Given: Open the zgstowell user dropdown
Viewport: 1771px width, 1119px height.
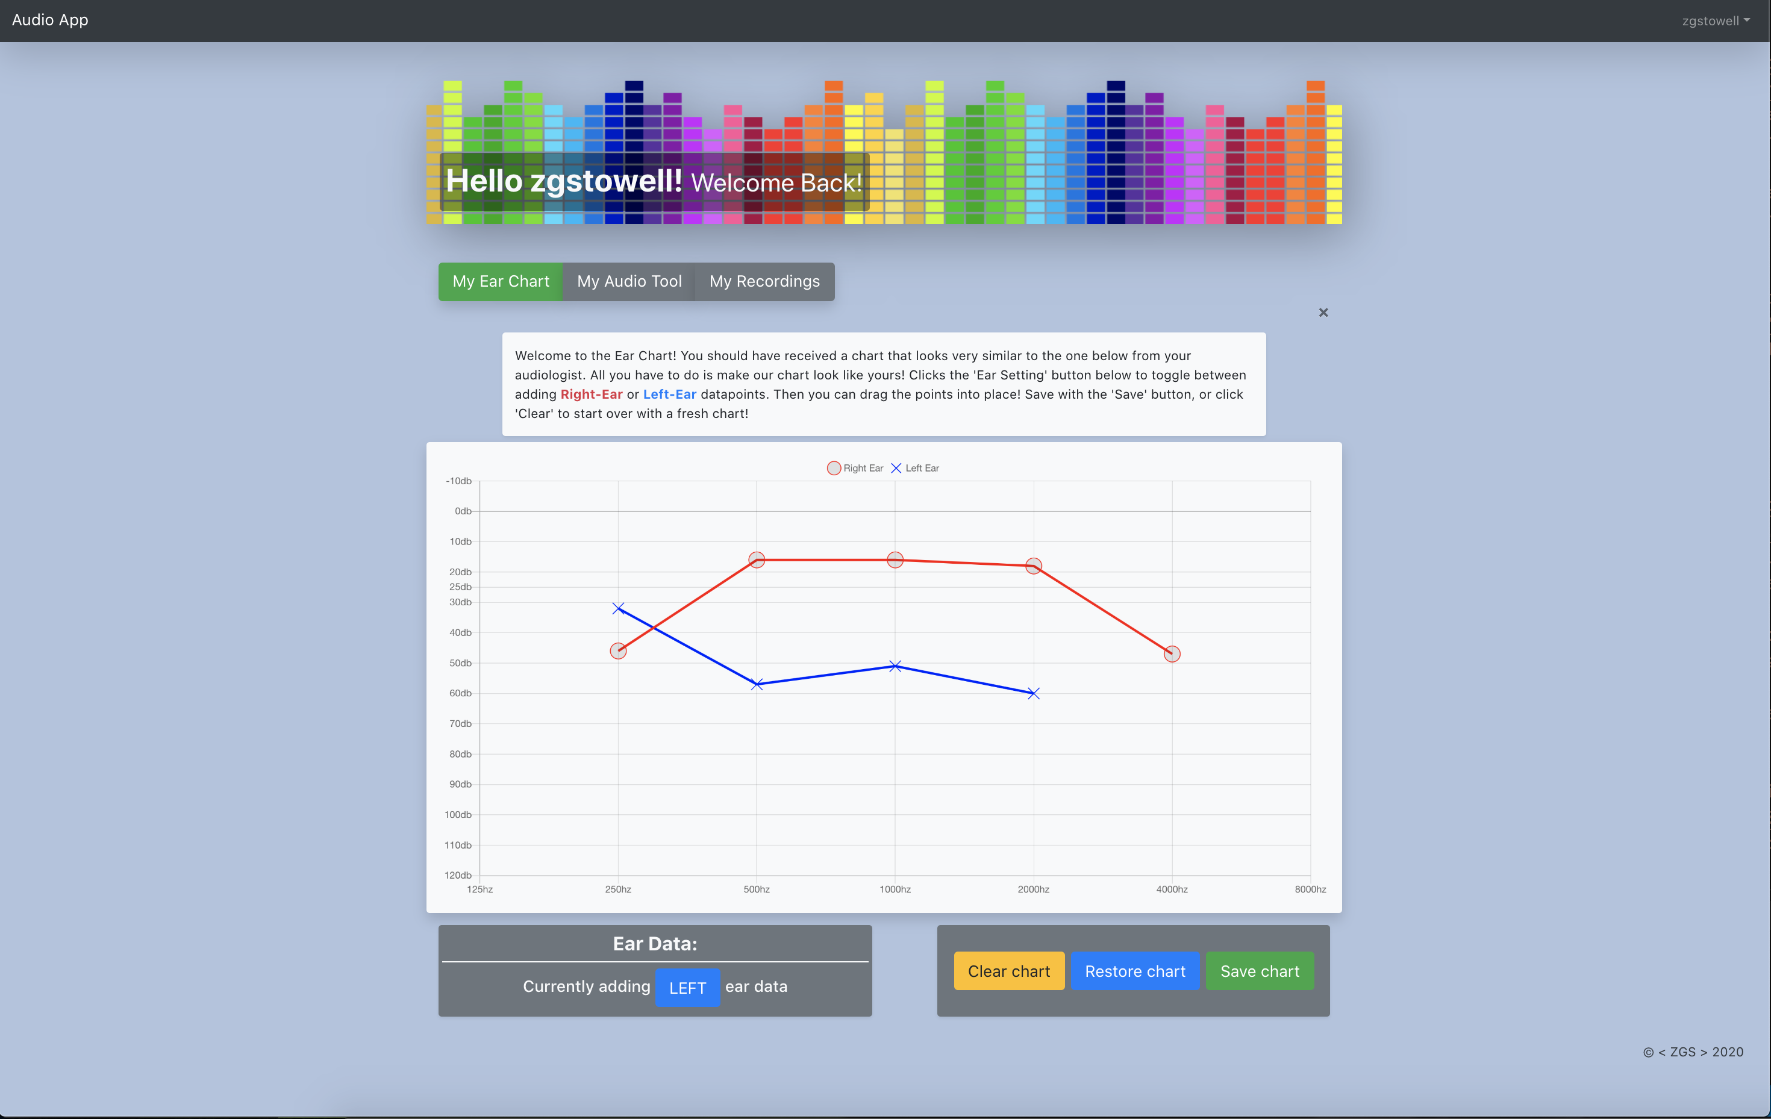Looking at the screenshot, I should point(1715,20).
